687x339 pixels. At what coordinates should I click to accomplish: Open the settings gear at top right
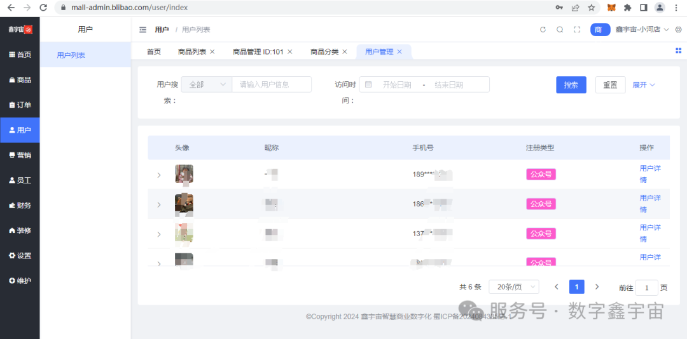click(x=678, y=30)
